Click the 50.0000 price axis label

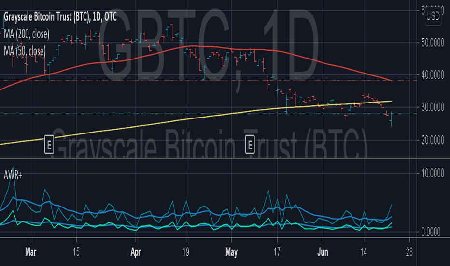pos(433,43)
